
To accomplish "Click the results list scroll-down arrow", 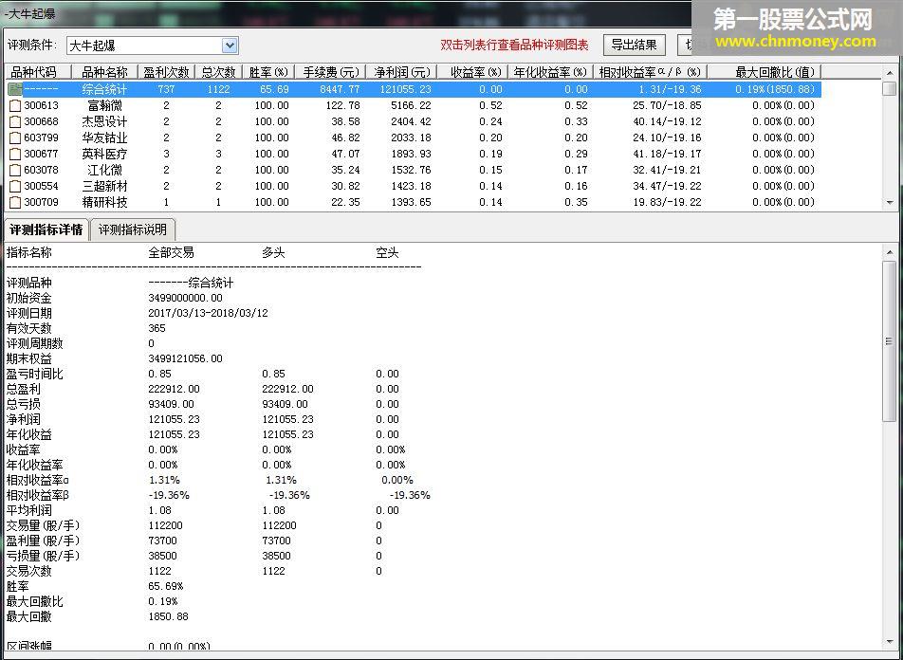I will [890, 203].
